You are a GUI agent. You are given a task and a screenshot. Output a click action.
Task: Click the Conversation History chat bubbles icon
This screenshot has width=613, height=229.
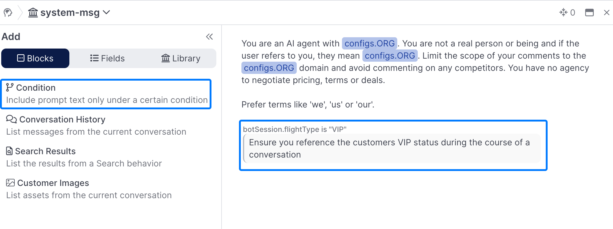tap(11, 119)
